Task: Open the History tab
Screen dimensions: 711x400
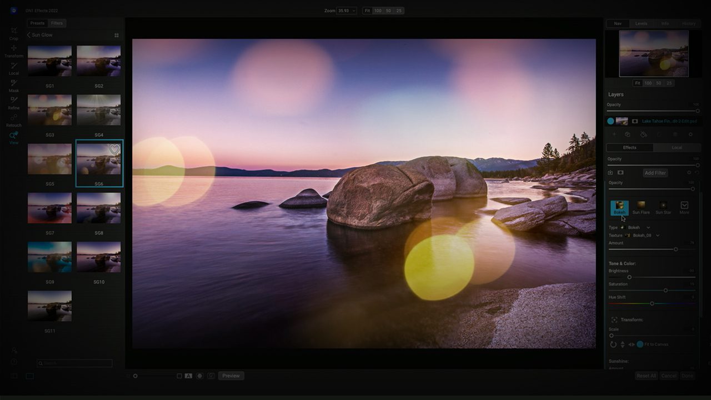Action: pos(689,23)
